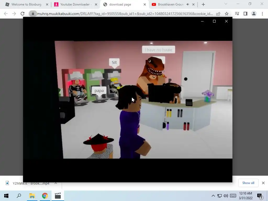Open Chrome from taskbar
Viewport: 268px width, 201px height.
(x=45, y=196)
